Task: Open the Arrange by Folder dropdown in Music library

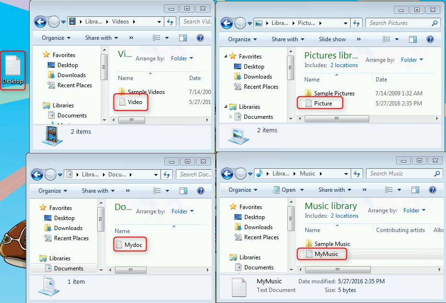Action: click(412, 210)
